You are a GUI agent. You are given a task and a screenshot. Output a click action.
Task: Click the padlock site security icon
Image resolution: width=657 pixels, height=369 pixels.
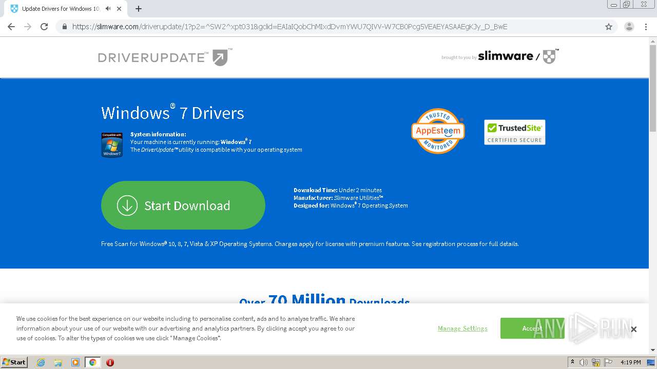click(65, 27)
